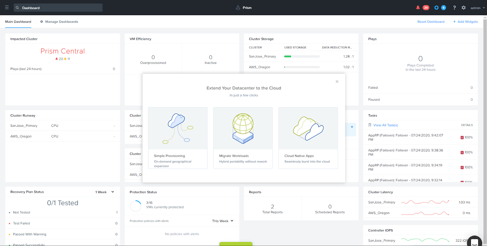Open the hamburger navigation menu
This screenshot has height=246, width=487.
coord(7,8)
